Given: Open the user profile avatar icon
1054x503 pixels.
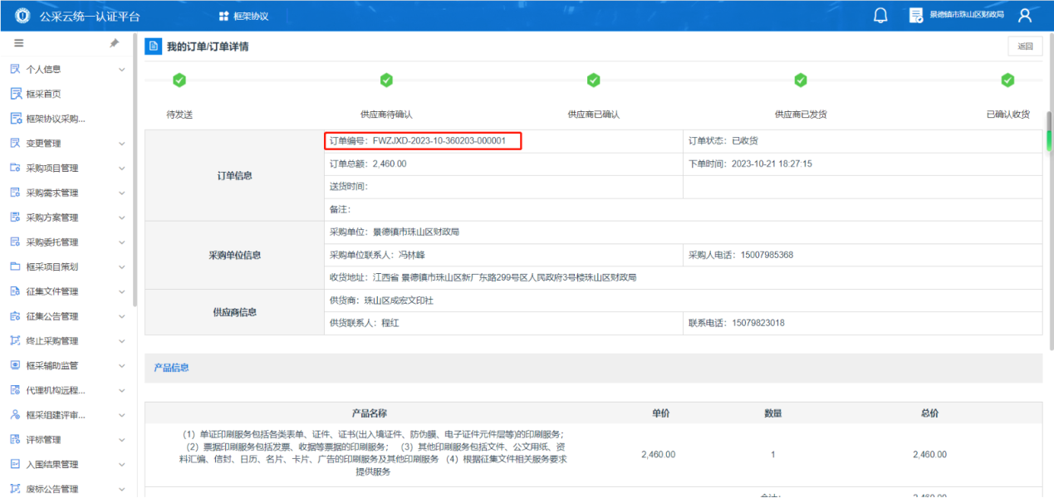Looking at the screenshot, I should 1025,16.
